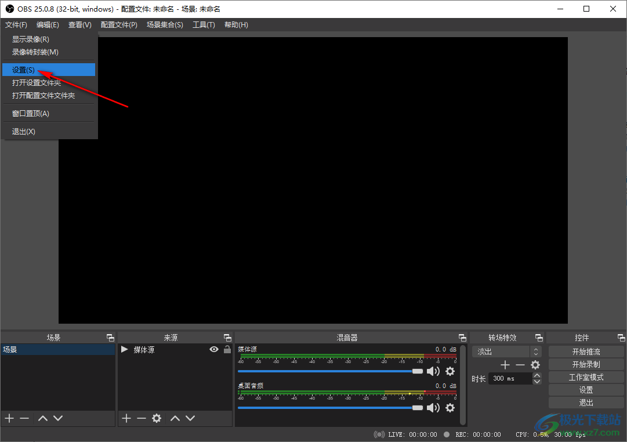Screen dimensions: 627x442
Task: Toggle 窗口置顶(A) in the File menu
Action: coord(49,114)
